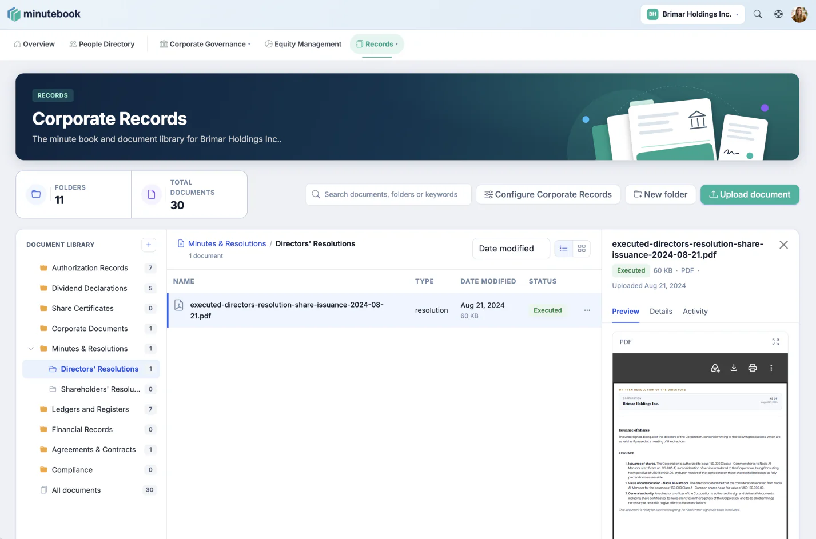Select the Ledgers and Registers folder
Screen dimensions: 816x539
91,409
